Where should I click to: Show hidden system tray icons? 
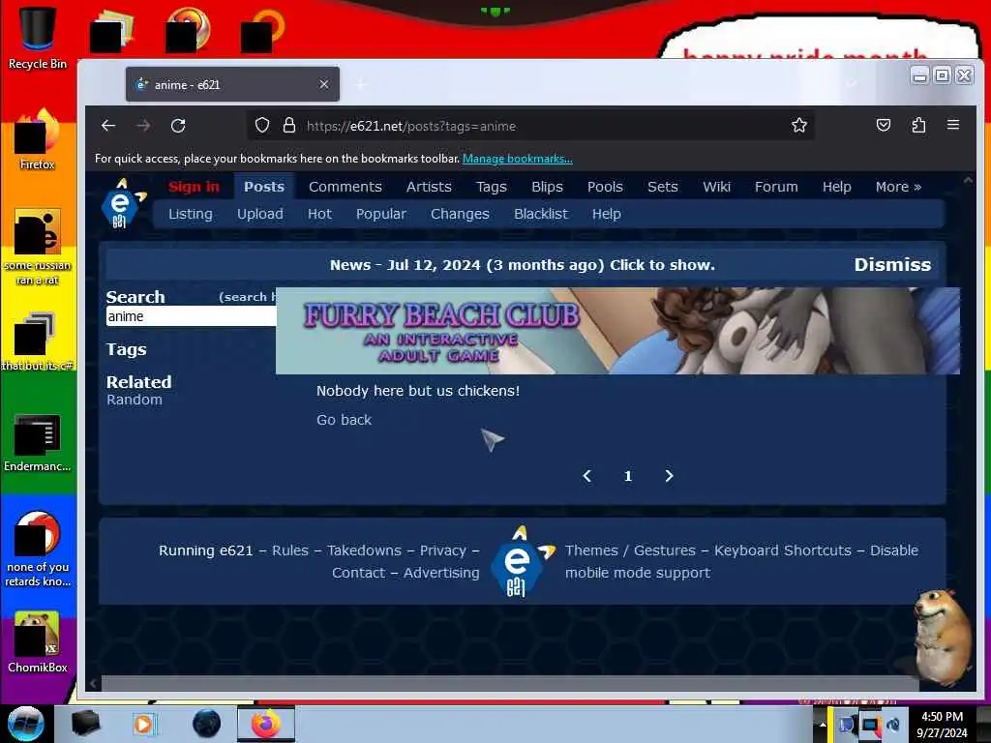(823, 724)
